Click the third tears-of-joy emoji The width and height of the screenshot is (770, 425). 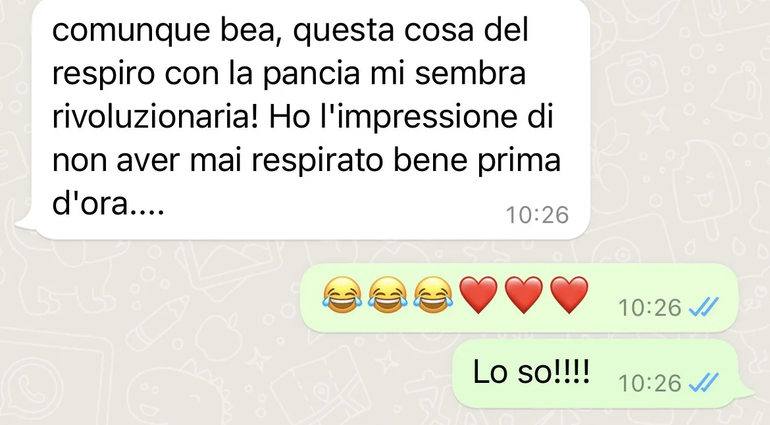[x=432, y=295]
